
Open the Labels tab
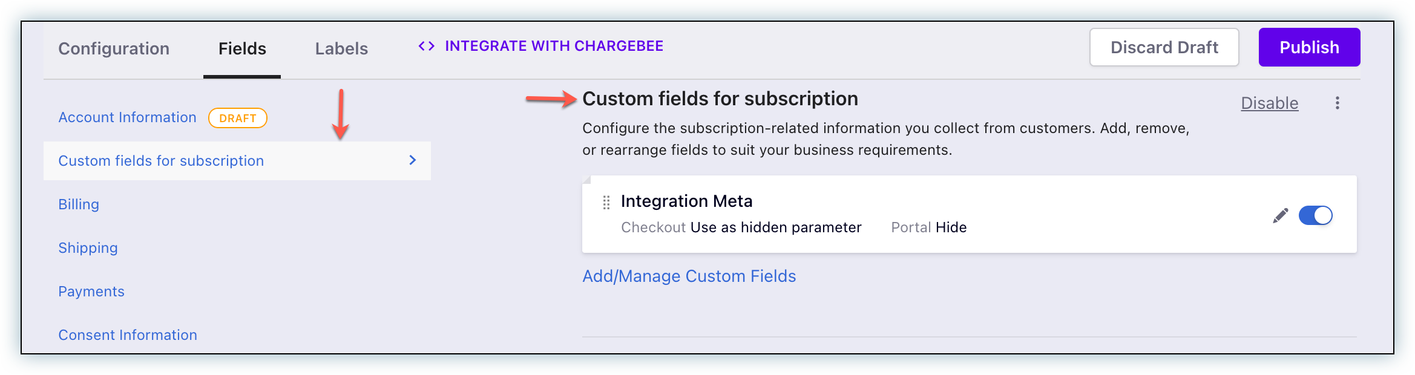[341, 48]
